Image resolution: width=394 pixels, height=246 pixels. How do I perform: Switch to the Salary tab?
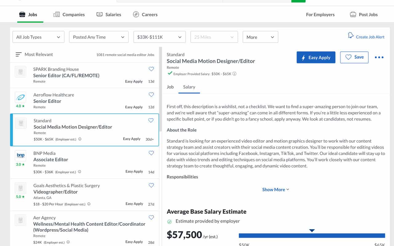pos(189,87)
